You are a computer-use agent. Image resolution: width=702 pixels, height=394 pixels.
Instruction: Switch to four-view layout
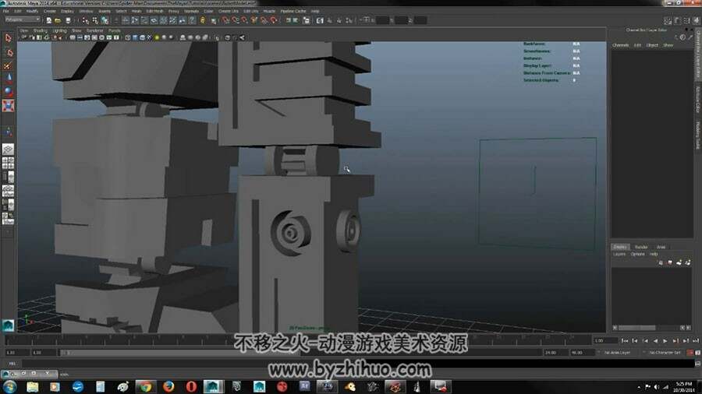coord(8,163)
